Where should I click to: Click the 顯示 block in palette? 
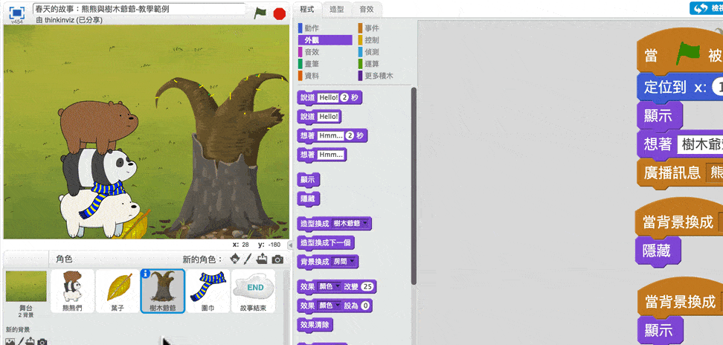tap(308, 180)
